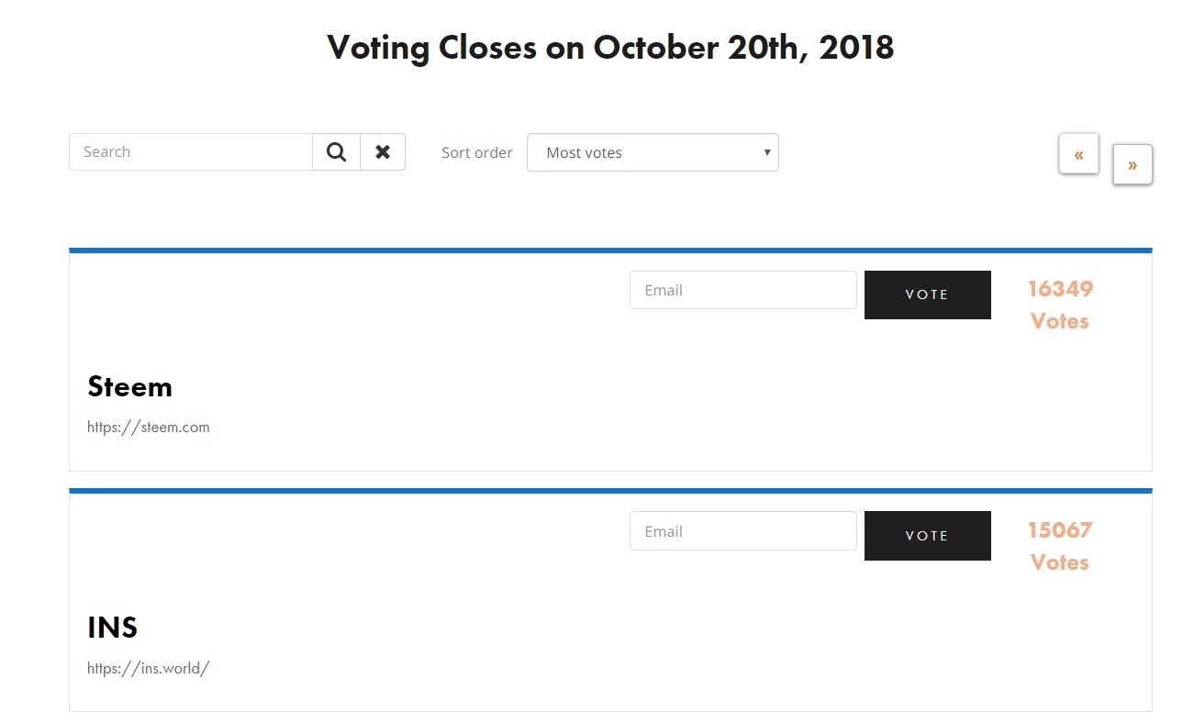Click the Steem entry title
Screen dimensions: 1194x723
point(129,386)
